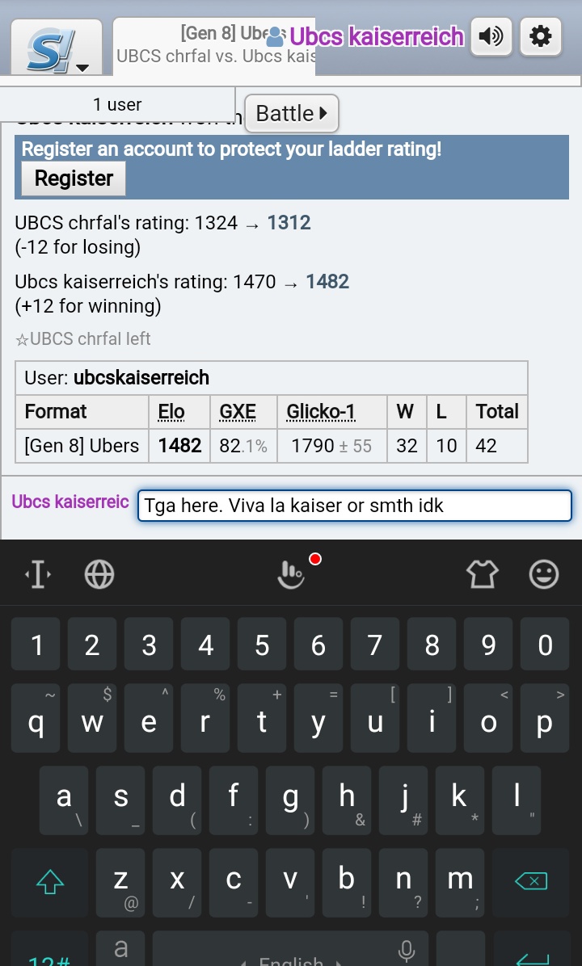Expand the Battle panel button

click(292, 113)
